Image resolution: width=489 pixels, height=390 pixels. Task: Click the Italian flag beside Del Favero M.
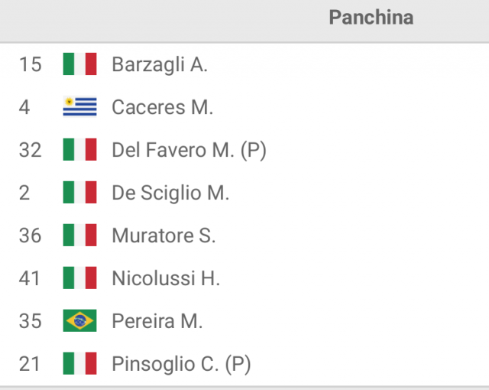point(79,149)
